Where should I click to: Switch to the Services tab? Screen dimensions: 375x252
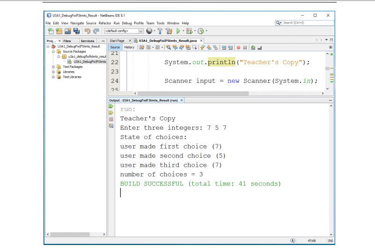coord(87,41)
